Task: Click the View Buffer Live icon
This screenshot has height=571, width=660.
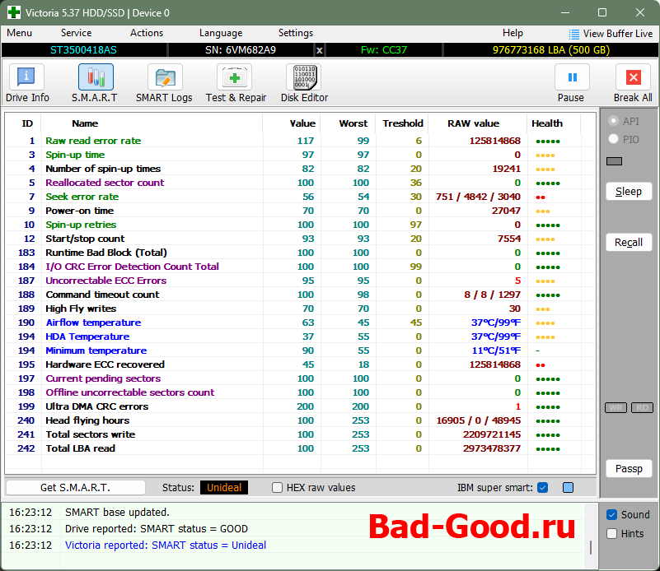Action: (x=574, y=34)
